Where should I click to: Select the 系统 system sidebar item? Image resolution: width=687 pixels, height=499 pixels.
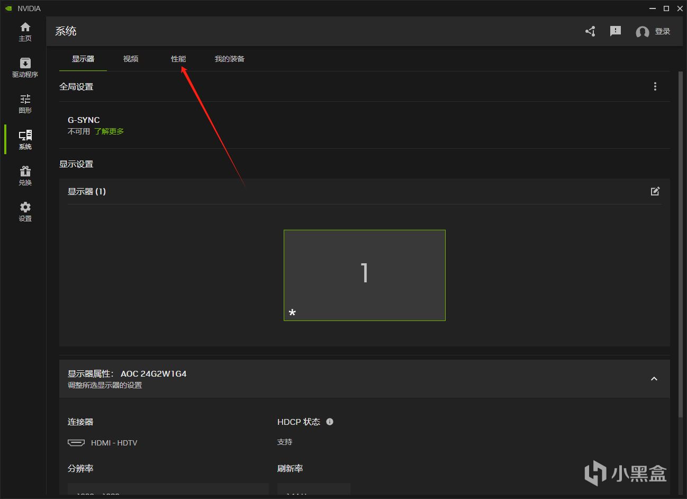[25, 140]
